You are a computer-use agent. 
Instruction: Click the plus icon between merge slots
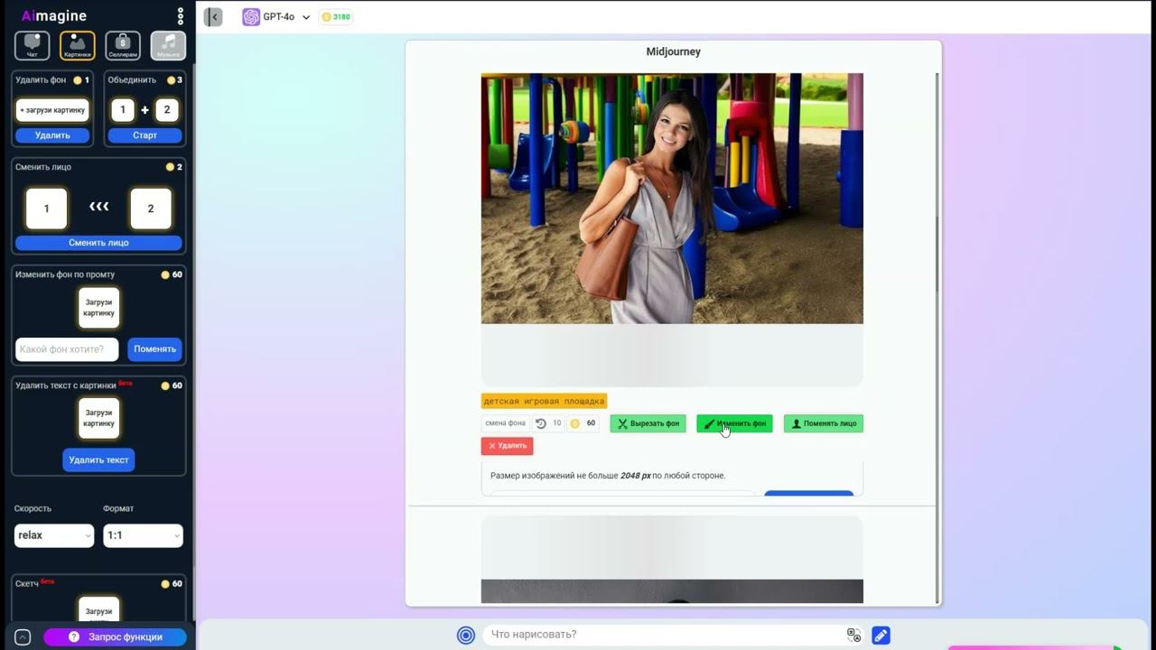pyautogui.click(x=144, y=110)
